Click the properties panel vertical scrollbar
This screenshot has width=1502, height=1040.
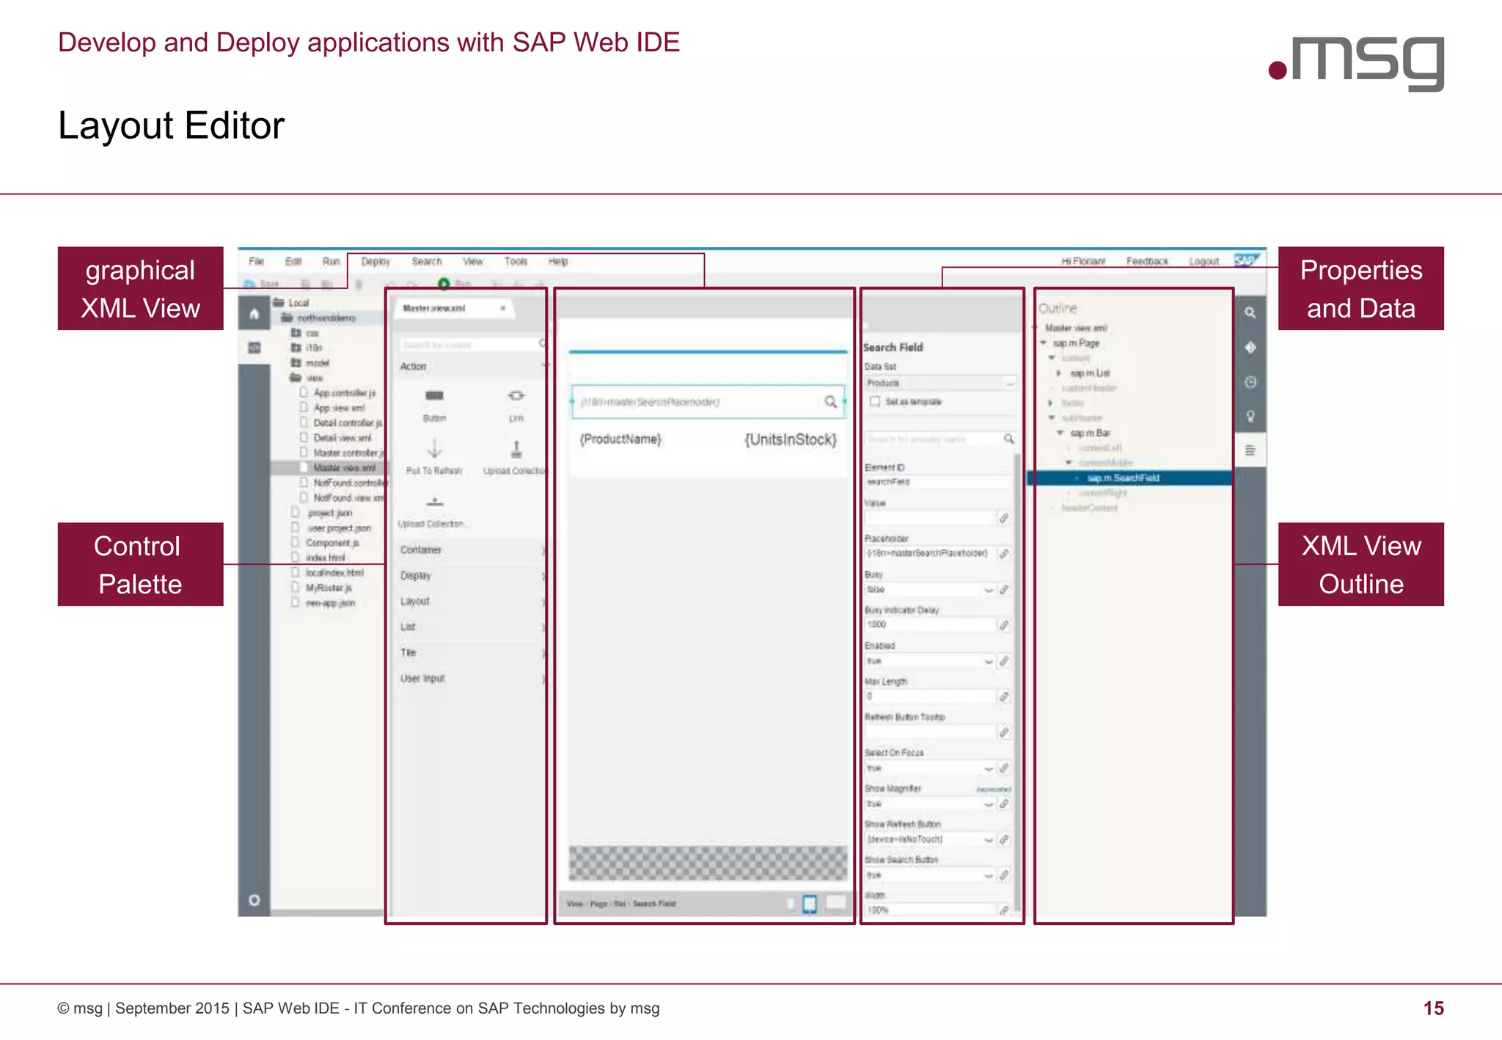pyautogui.click(x=1017, y=682)
